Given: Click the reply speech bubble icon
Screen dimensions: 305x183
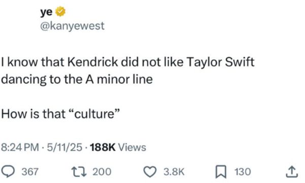Looking at the screenshot, I should click(8, 172).
